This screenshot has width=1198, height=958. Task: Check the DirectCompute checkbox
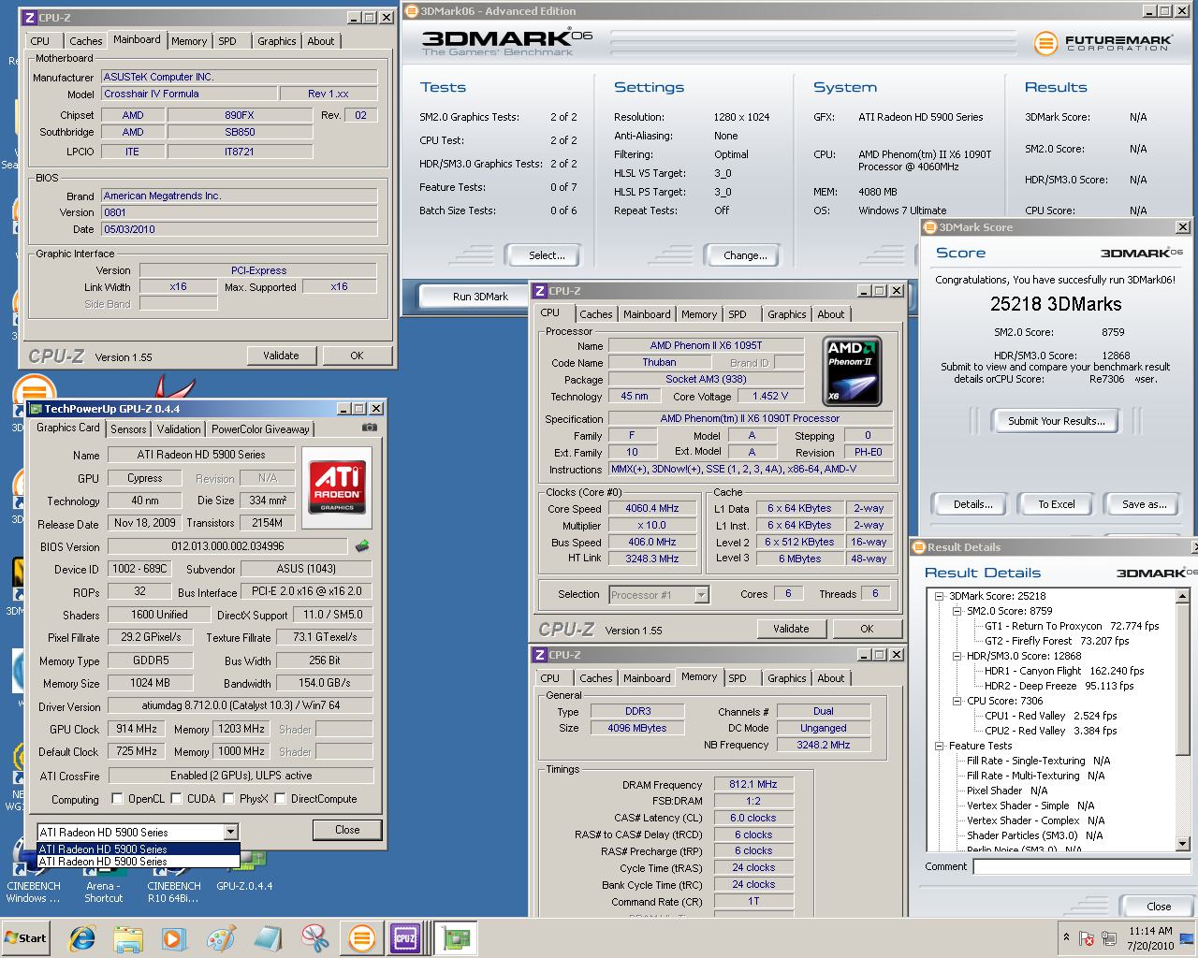click(x=280, y=799)
